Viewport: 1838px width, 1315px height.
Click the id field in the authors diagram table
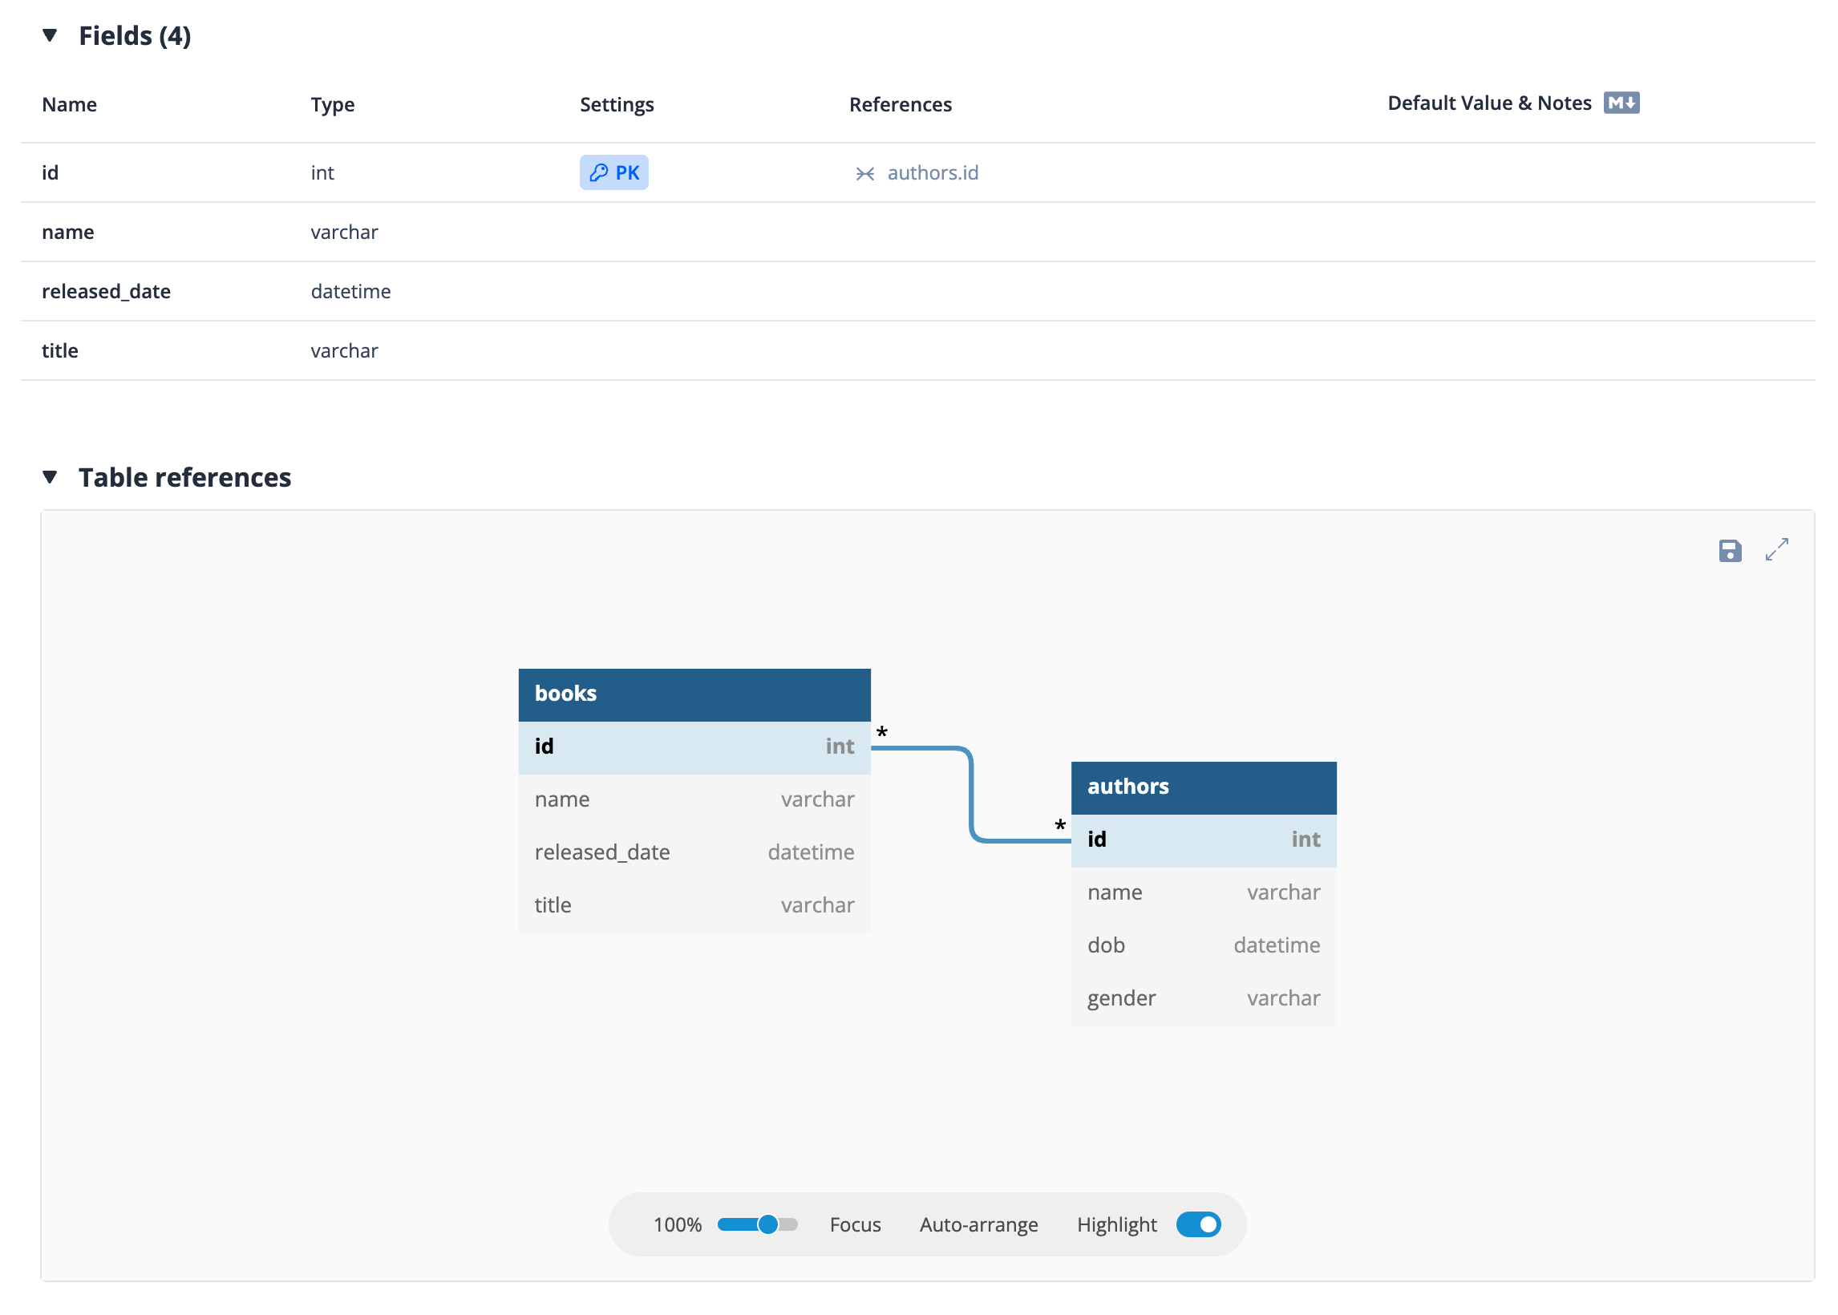click(x=1203, y=840)
